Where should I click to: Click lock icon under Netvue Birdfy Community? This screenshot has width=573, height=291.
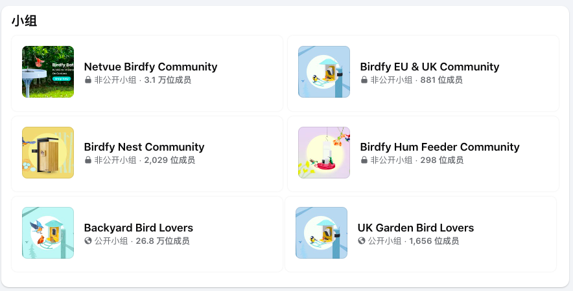point(88,80)
